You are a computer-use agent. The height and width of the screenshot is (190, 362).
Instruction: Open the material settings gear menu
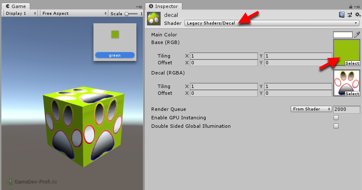[x=358, y=15]
